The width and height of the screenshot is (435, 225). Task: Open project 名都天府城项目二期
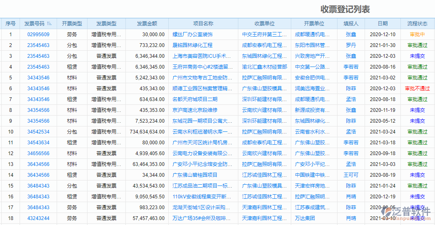pos(195,99)
